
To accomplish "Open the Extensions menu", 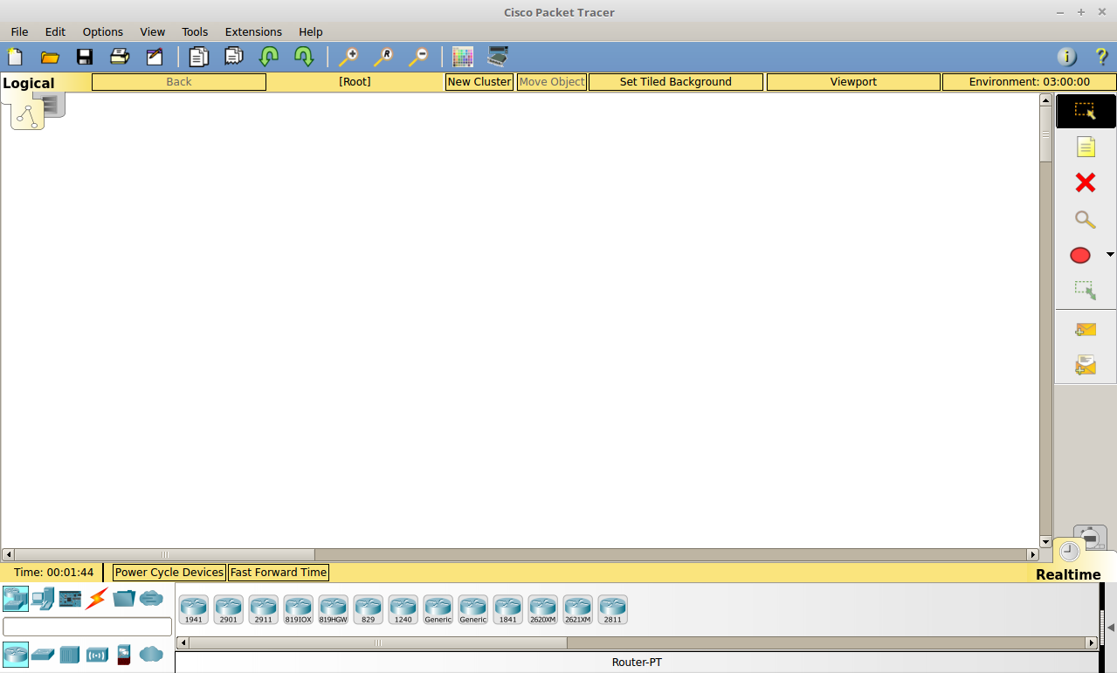I will [253, 31].
